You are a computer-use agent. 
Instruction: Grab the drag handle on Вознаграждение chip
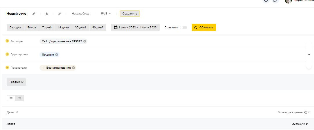[44, 68]
